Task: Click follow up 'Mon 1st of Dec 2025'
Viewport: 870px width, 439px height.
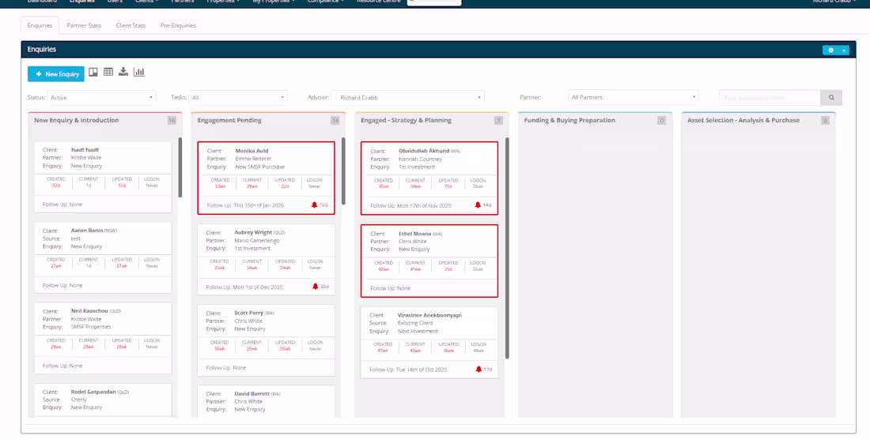Action: click(258, 287)
